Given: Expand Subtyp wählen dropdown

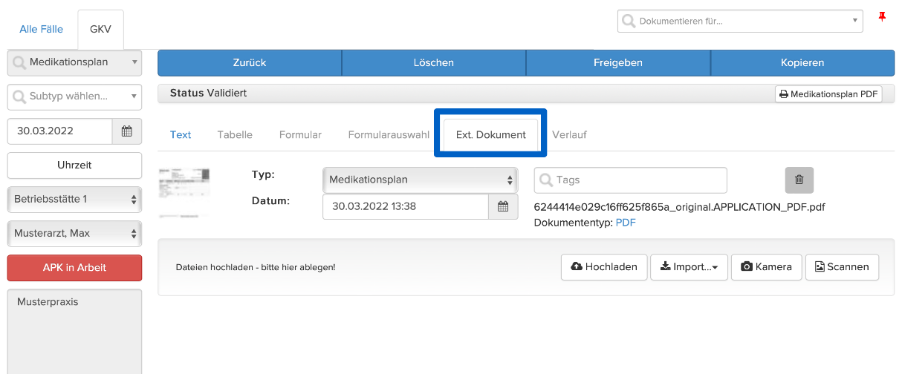Looking at the screenshot, I should coord(74,96).
